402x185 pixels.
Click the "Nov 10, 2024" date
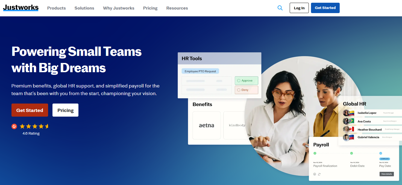tap(317, 162)
